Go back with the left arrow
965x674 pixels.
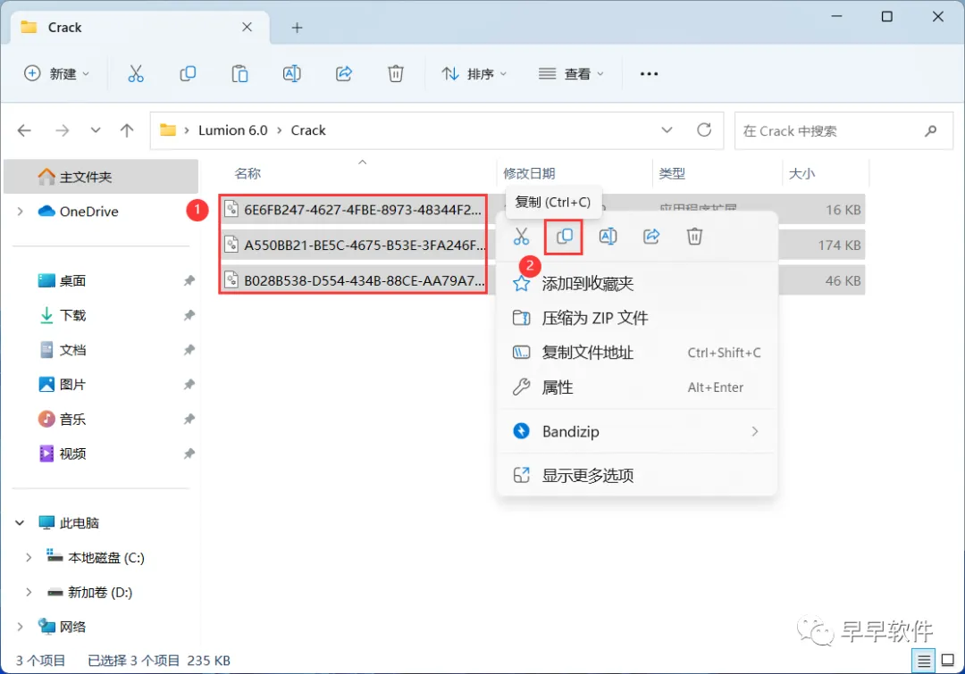[x=25, y=130]
